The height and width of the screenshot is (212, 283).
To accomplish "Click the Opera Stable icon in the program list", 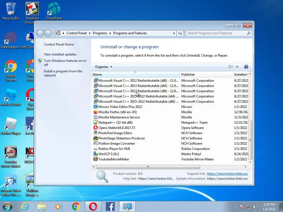I will [95, 128].
